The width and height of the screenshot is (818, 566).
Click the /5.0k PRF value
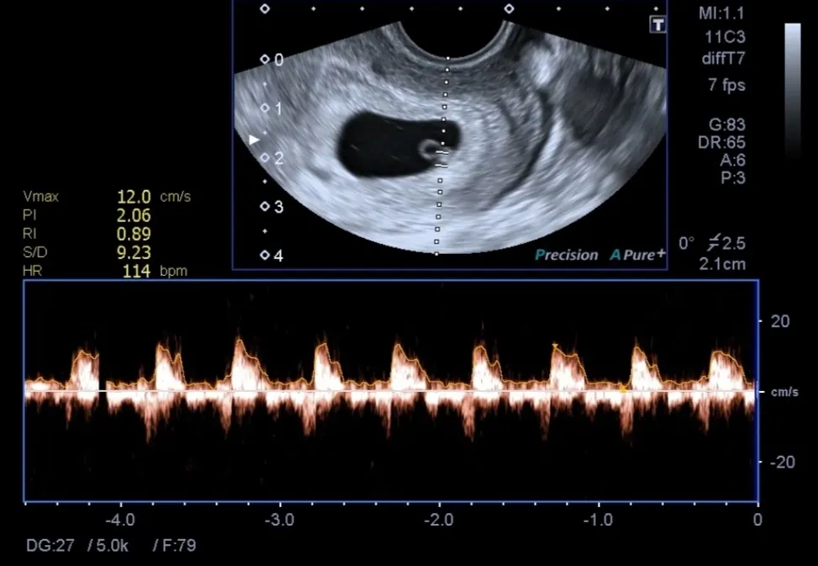click(x=108, y=546)
